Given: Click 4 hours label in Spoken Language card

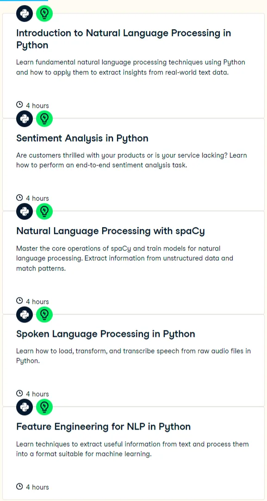Looking at the screenshot, I should pyautogui.click(x=37, y=394).
